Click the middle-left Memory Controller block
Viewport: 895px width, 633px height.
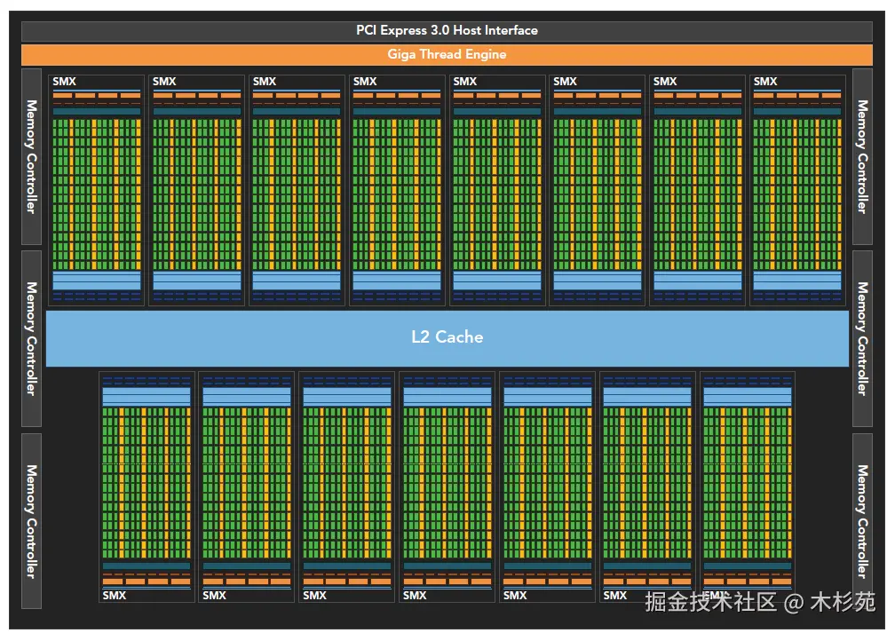pos(31,338)
